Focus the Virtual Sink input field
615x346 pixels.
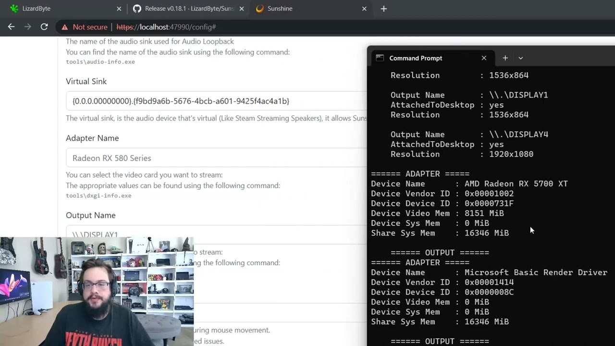click(x=216, y=101)
